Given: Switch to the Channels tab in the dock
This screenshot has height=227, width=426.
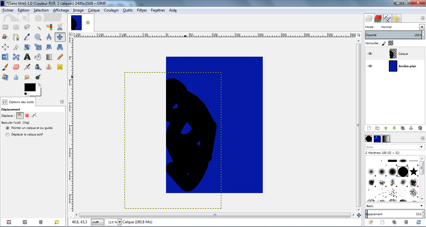Looking at the screenshot, I should click(x=378, y=18).
